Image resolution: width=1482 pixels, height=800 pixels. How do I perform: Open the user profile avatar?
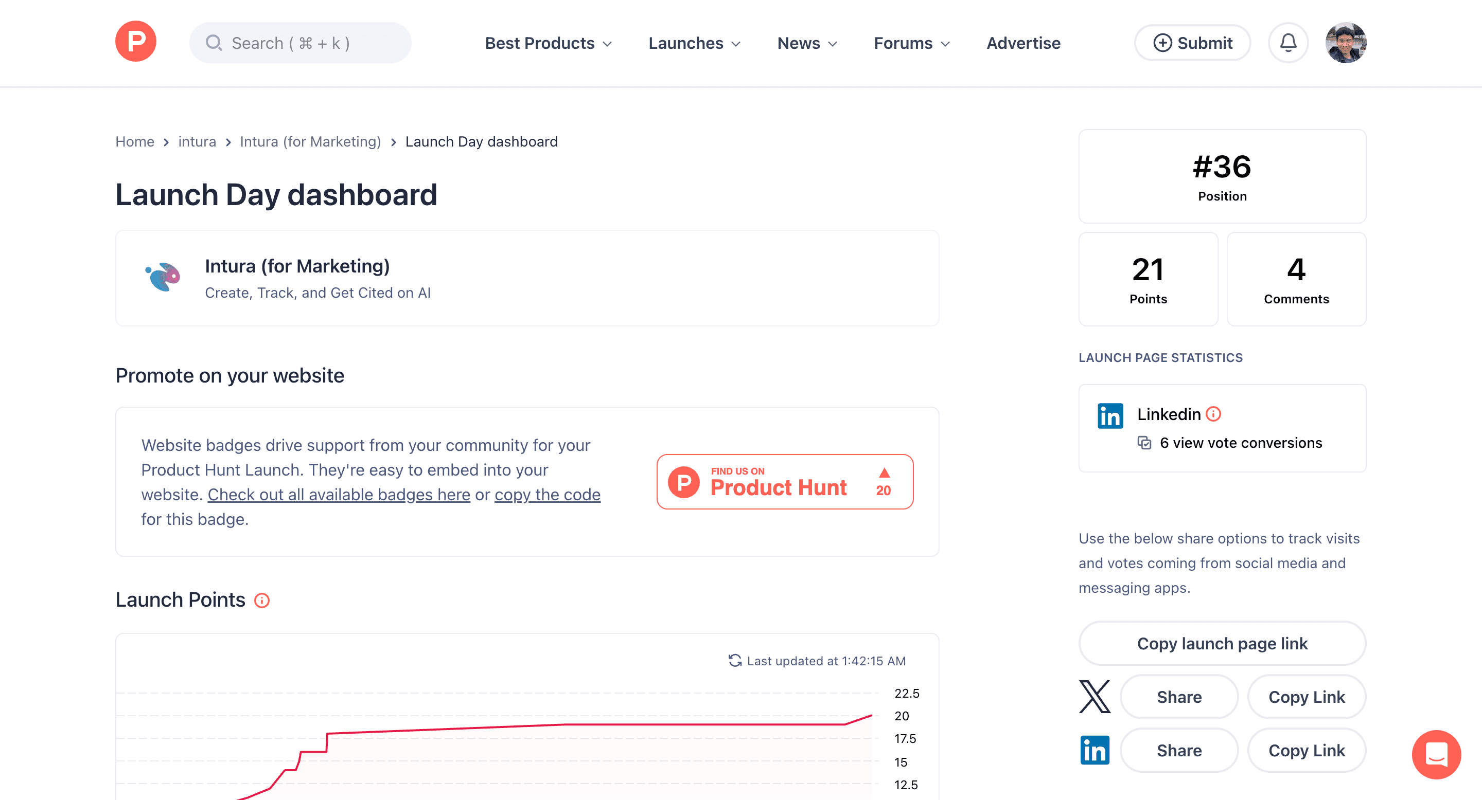click(x=1346, y=43)
